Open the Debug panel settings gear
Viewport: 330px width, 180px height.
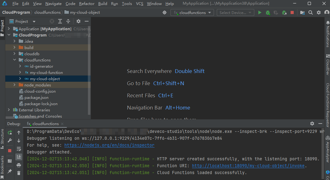point(312,124)
